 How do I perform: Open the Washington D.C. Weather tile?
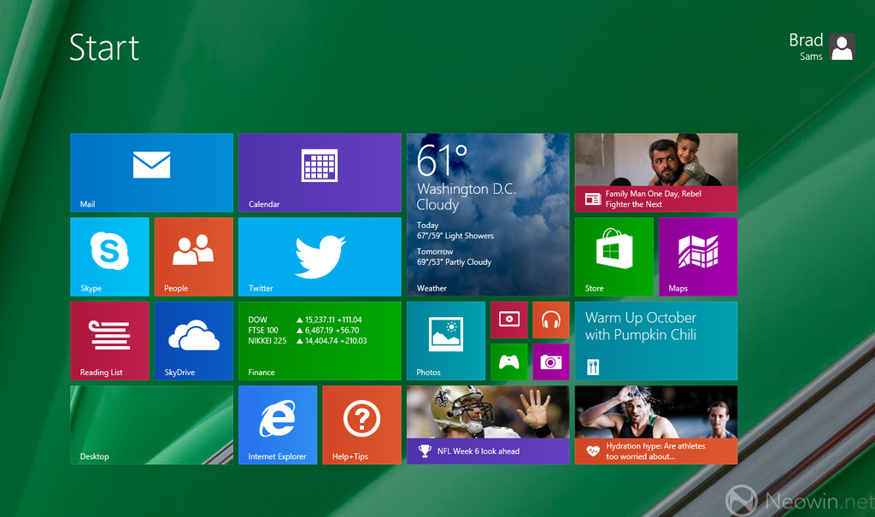tap(488, 214)
